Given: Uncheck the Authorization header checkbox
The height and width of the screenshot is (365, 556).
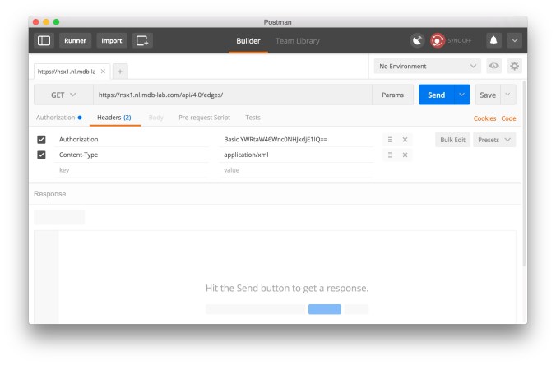Looking at the screenshot, I should click(x=42, y=140).
